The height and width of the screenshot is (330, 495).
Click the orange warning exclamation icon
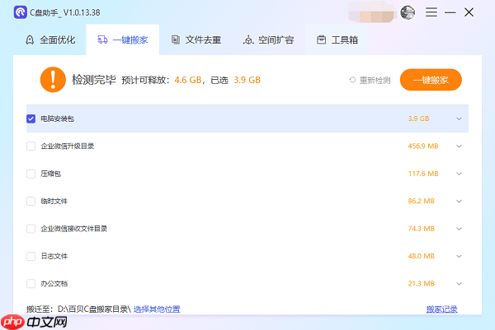click(x=53, y=80)
